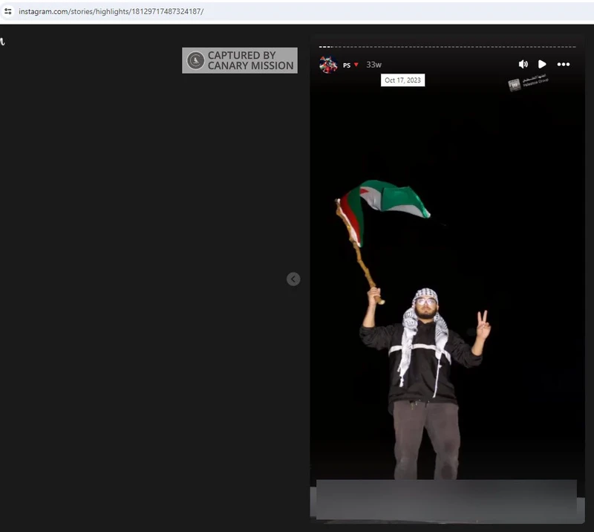594x532 pixels.
Task: Open the PS profile picture avatar
Action: pos(328,65)
